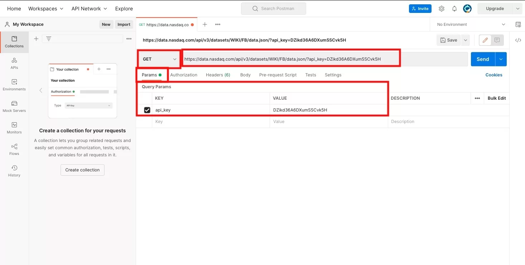Open the Monitors sidebar panel
The width and height of the screenshot is (525, 265).
[x=14, y=128]
